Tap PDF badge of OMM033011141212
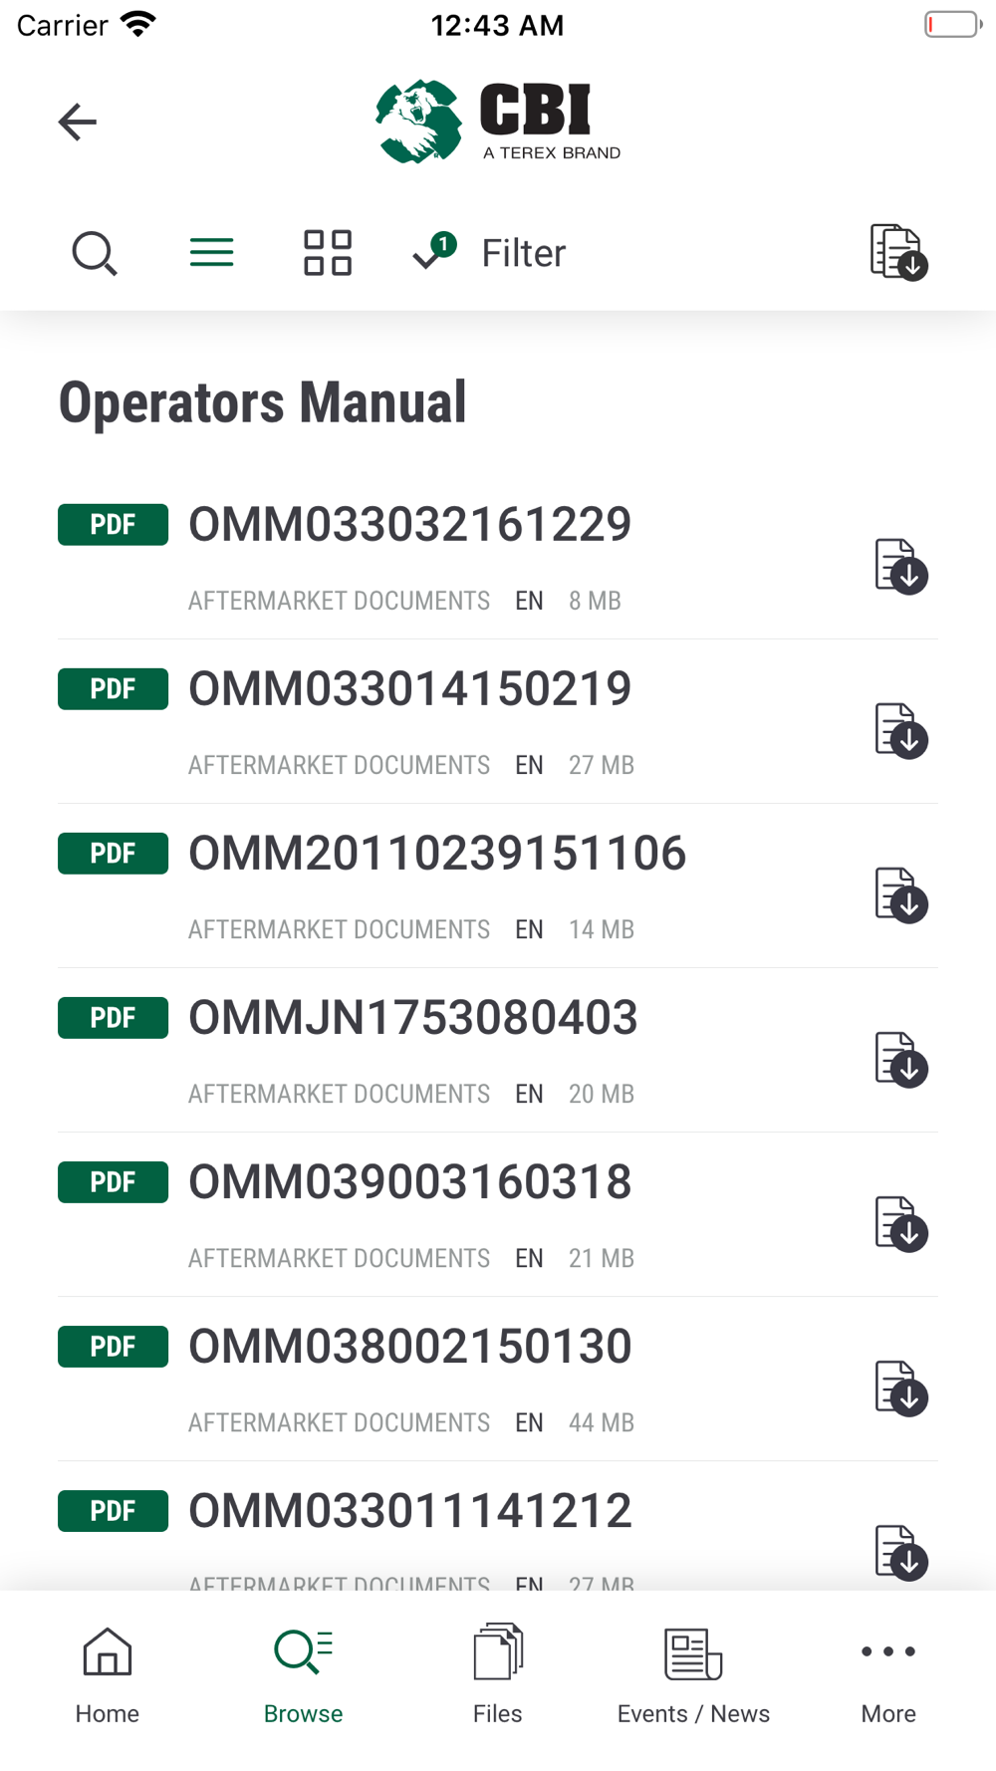Viewport: 996px width, 1771px height. pos(113,1511)
